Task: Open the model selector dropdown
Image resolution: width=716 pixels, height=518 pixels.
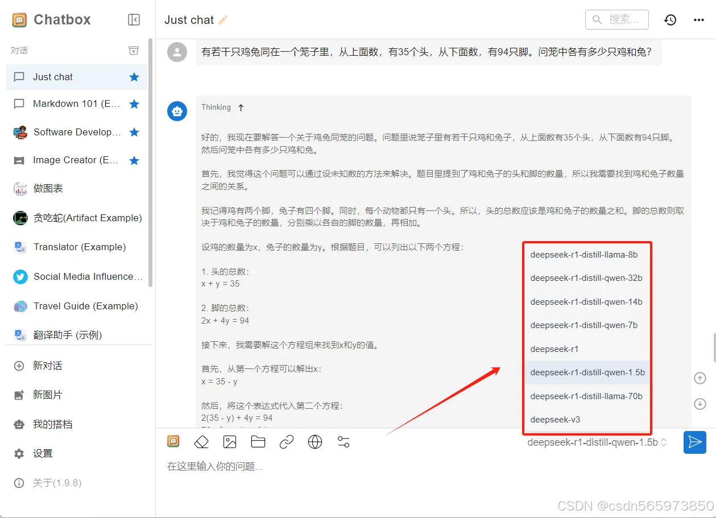Action: point(597,442)
